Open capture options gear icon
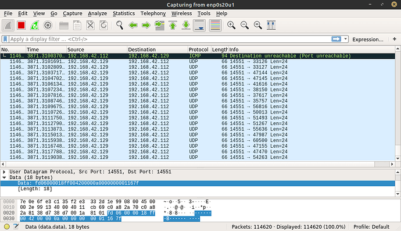The image size is (401, 231). pyautogui.click(x=48, y=26)
